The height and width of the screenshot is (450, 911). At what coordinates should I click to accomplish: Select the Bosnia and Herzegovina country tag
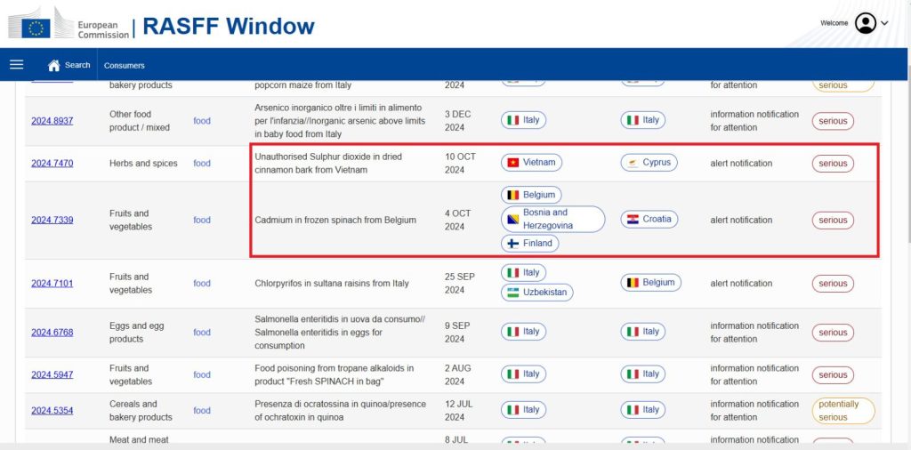tap(552, 219)
